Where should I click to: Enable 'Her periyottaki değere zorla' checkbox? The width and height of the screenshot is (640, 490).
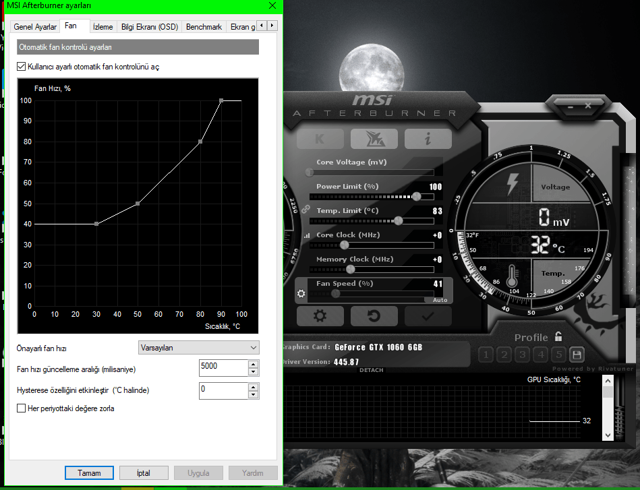click(x=21, y=408)
